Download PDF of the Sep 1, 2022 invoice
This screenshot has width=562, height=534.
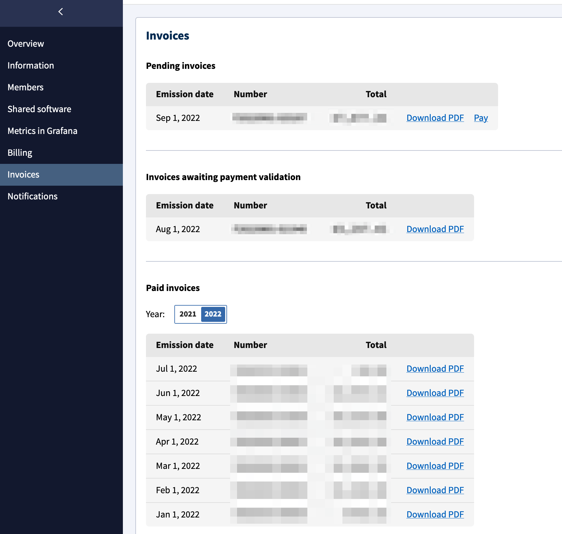point(435,118)
